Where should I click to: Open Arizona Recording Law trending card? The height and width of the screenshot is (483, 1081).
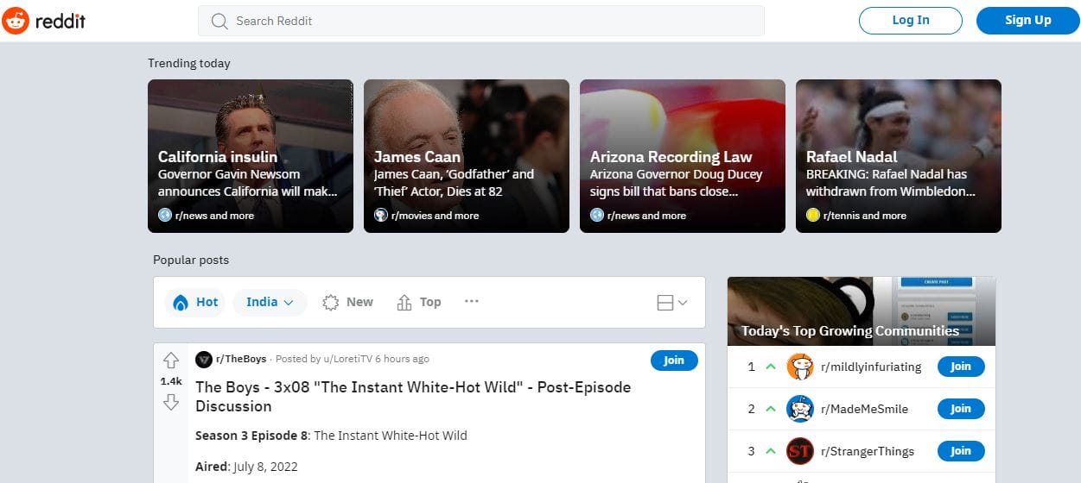click(x=683, y=156)
